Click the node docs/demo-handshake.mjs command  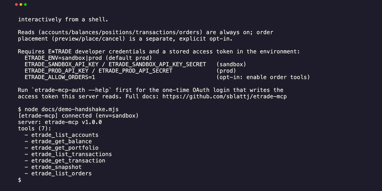[72, 109]
